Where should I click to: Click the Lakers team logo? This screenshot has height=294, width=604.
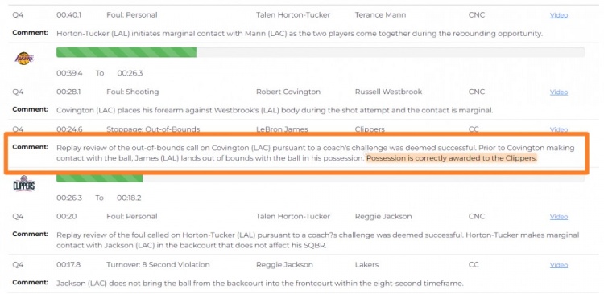click(24, 59)
